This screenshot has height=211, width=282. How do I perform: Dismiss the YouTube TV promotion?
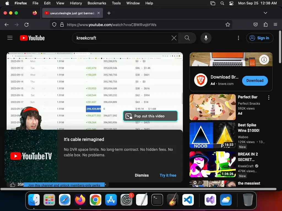click(142, 175)
